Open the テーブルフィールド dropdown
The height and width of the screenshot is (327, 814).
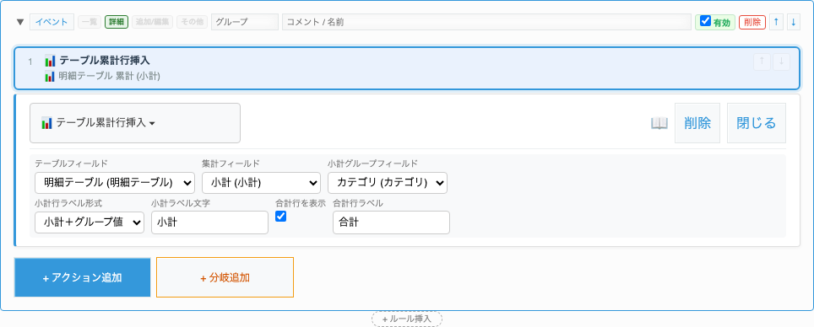click(115, 182)
